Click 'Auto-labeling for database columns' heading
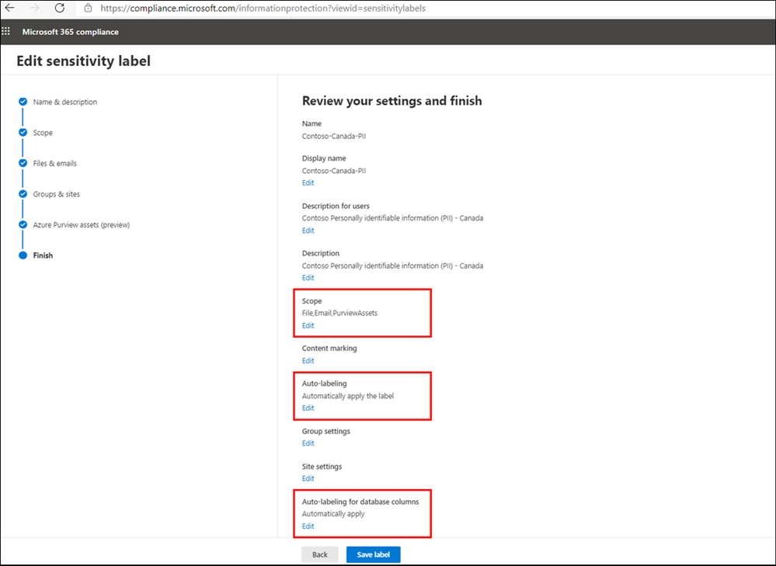Screen dimensions: 776x566 [x=360, y=502]
